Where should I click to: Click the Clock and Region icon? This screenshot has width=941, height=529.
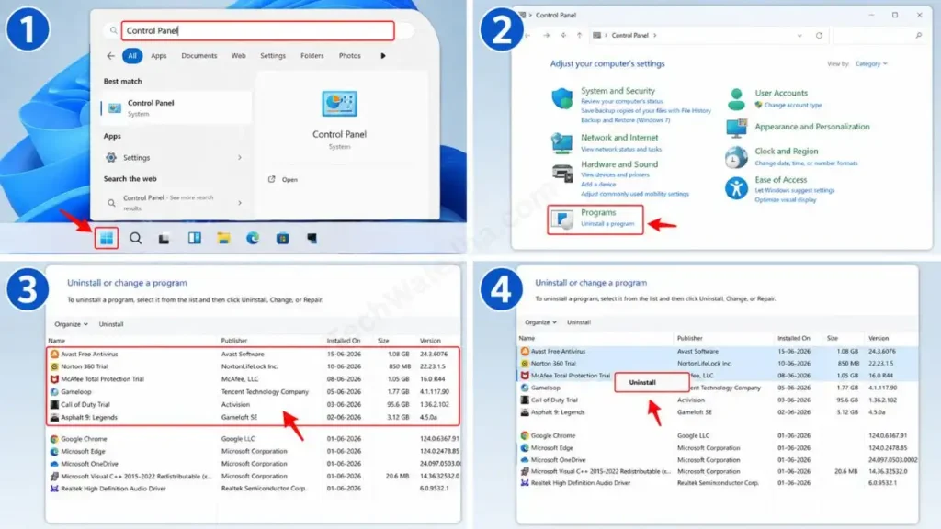(736, 157)
